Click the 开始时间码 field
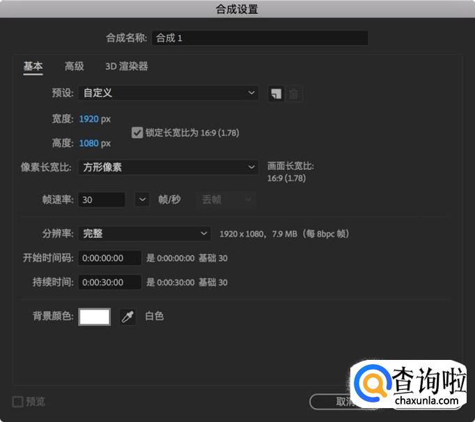Screen dimensions: 475x422 pyautogui.click(x=109, y=258)
